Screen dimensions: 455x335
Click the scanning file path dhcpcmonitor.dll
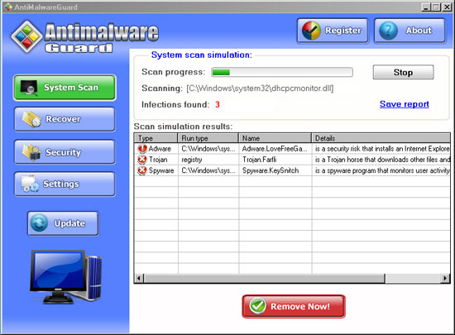point(260,89)
